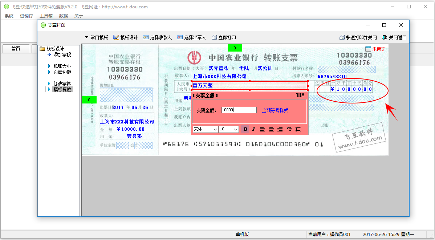Click the year field 贰零壹柒
This screenshot has width=435, height=240.
(x=219, y=68)
